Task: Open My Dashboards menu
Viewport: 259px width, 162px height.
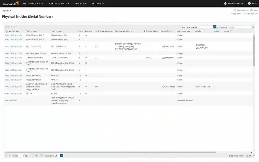Action: tap(33, 4)
